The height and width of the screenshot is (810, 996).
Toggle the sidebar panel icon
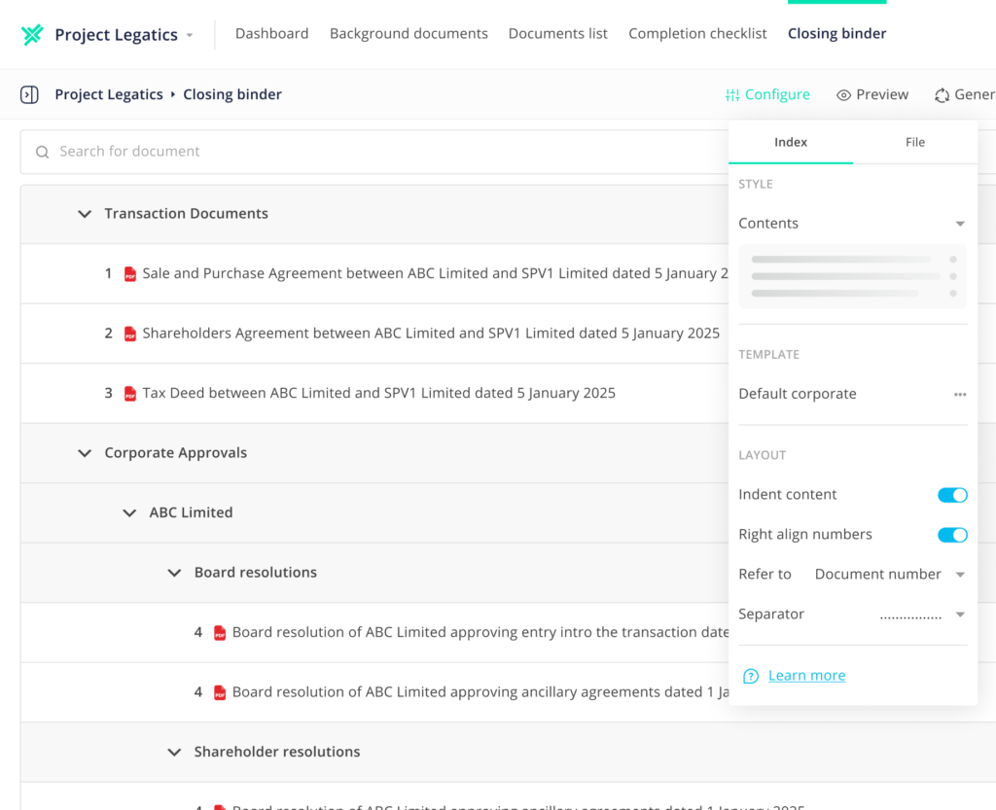(29, 94)
